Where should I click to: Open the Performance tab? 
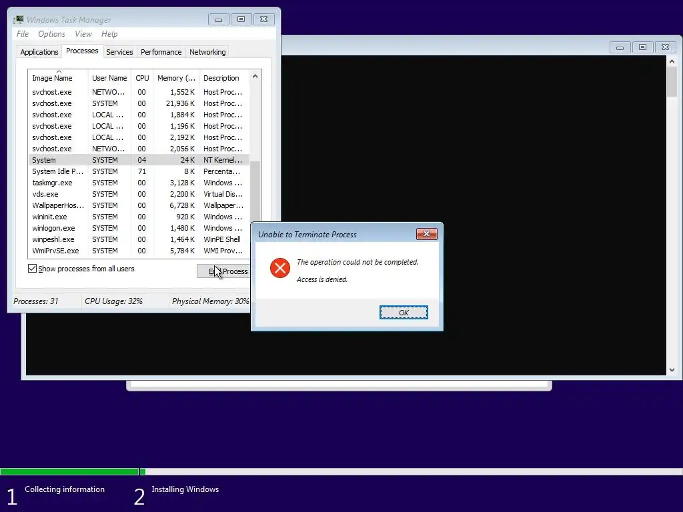tap(161, 52)
